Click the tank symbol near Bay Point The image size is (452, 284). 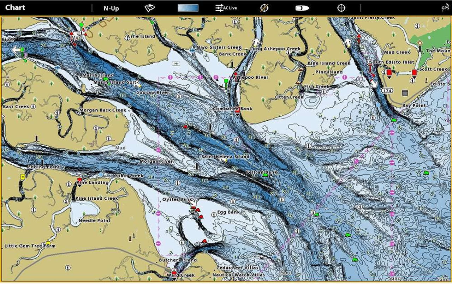[404, 92]
